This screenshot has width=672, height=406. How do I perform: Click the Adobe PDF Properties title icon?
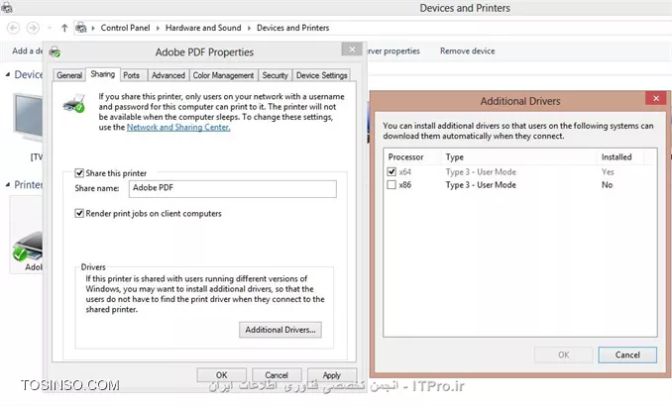click(x=55, y=52)
